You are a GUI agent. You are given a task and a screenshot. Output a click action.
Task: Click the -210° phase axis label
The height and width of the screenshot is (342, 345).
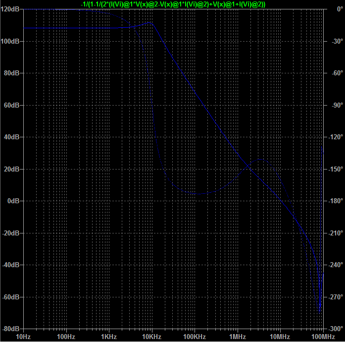336,233
